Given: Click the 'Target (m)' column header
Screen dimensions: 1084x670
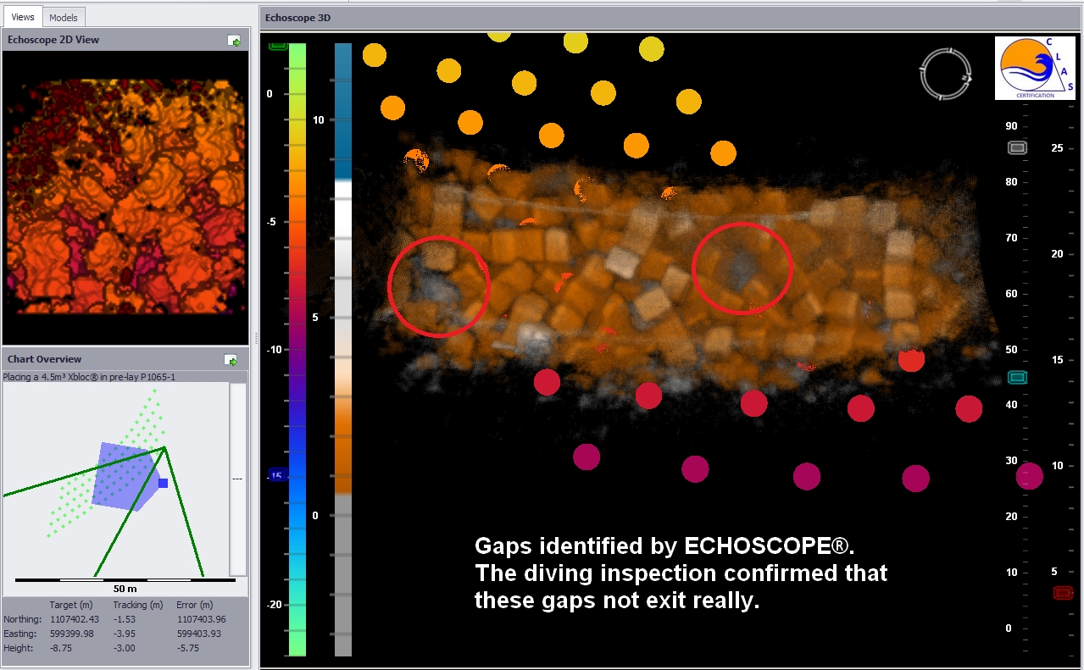Looking at the screenshot, I should point(70,606).
